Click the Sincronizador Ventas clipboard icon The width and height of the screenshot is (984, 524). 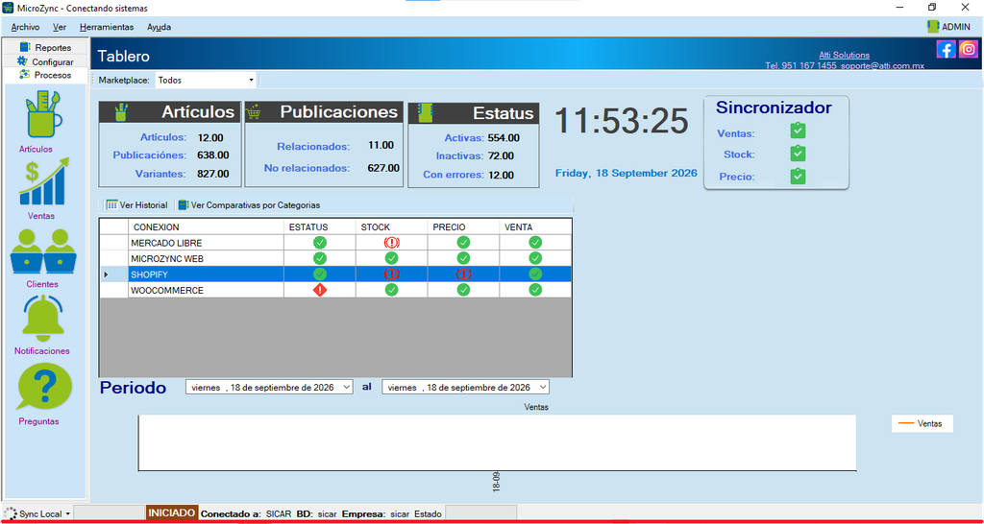[798, 131]
